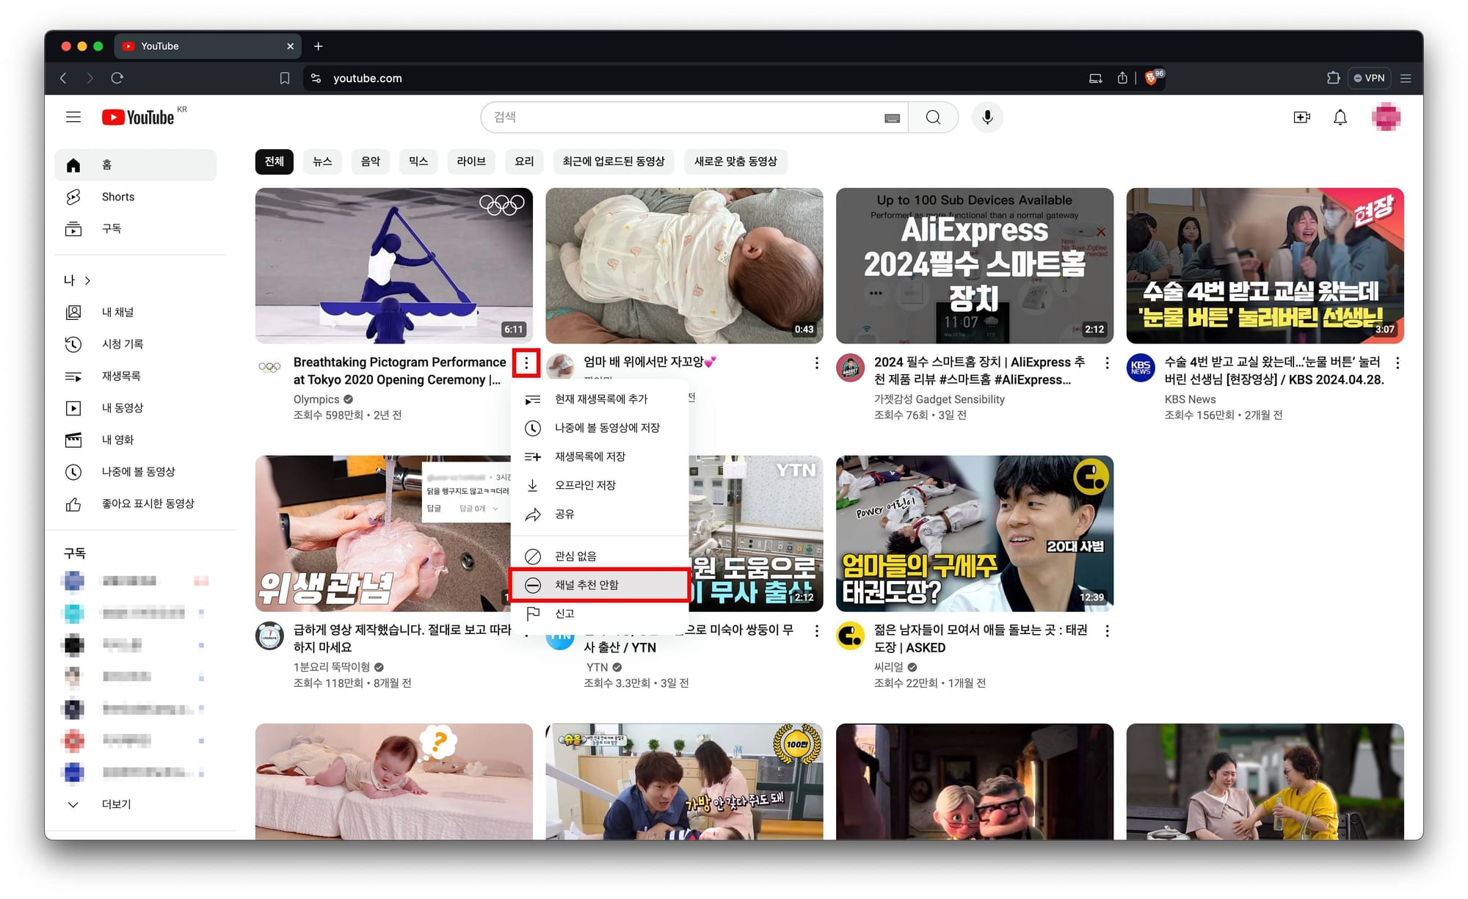Start voice search with microphone
The width and height of the screenshot is (1468, 899).
pyautogui.click(x=987, y=117)
